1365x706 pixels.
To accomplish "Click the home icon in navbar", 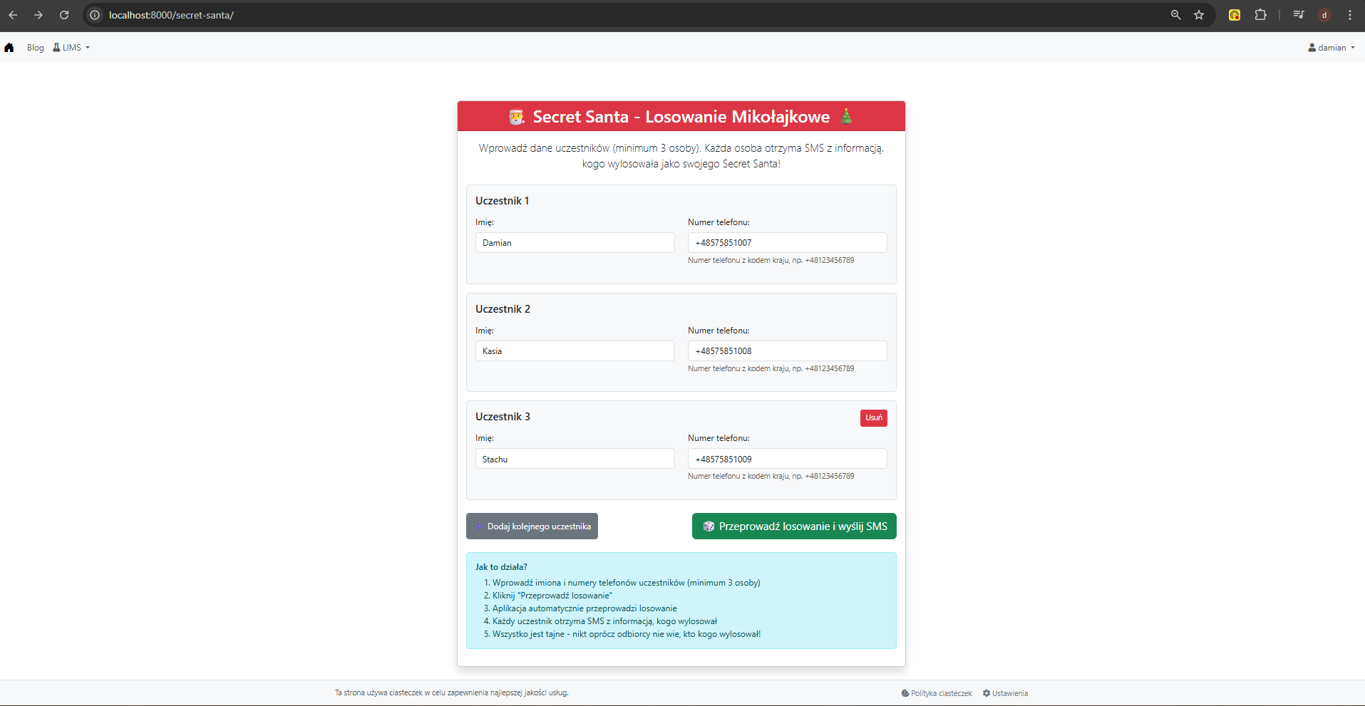I will point(9,48).
